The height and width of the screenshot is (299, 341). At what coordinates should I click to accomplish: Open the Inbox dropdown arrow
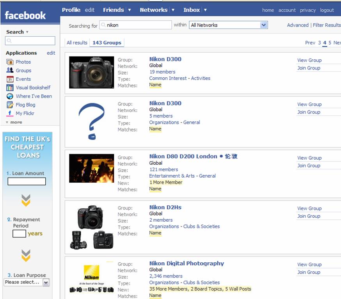click(205, 10)
